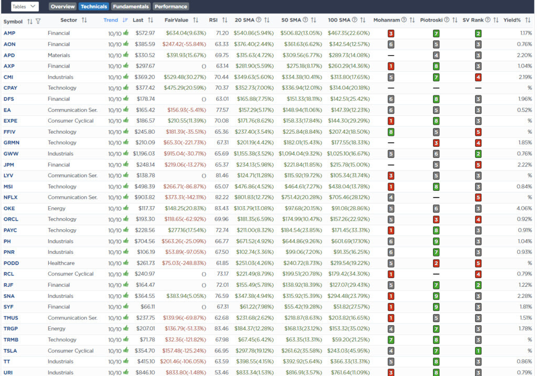
Task: Click the OKE yield 4.06% cell
Action: point(524,209)
